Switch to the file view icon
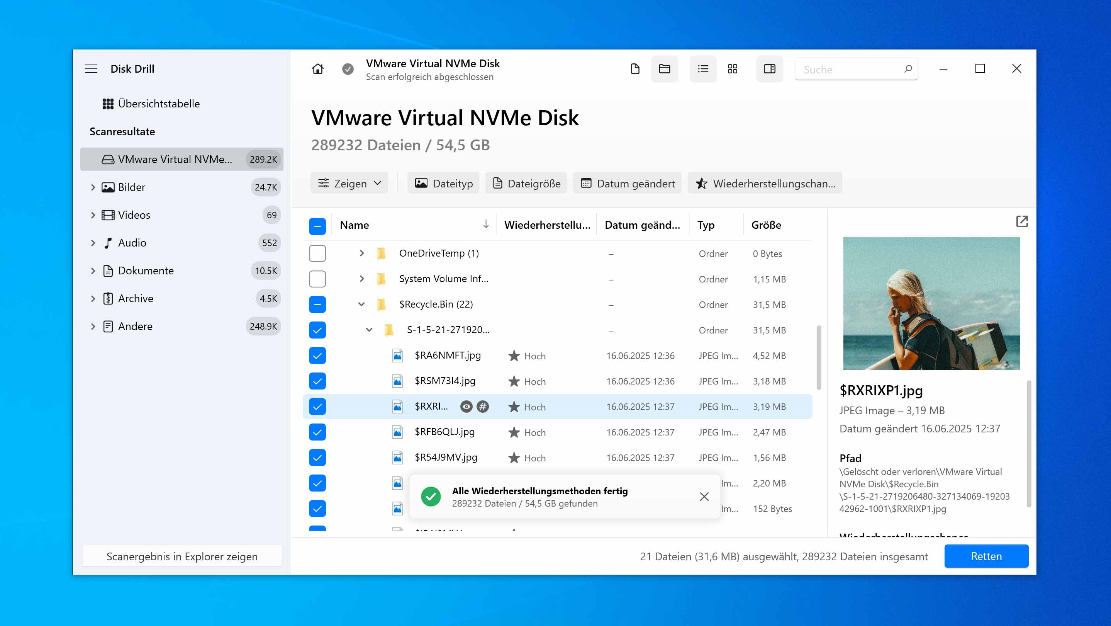 click(635, 69)
